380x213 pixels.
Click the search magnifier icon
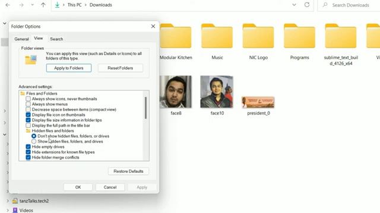pos(325,5)
